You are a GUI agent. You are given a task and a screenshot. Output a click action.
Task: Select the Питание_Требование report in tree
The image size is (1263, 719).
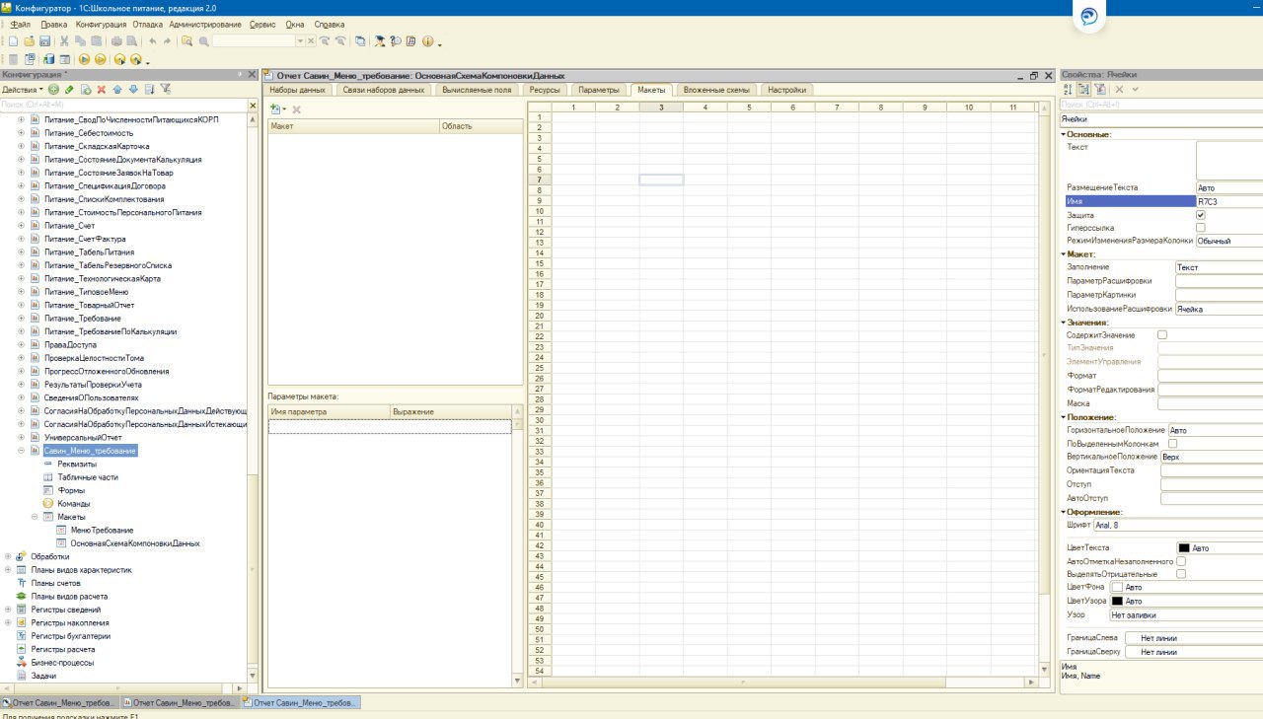(x=83, y=319)
